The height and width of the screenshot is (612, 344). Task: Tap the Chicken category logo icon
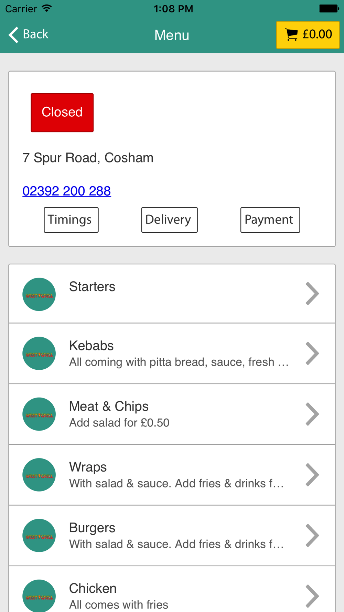[39, 595]
